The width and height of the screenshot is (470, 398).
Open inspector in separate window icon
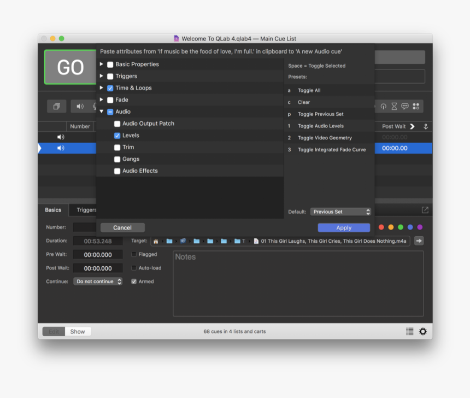tap(425, 210)
